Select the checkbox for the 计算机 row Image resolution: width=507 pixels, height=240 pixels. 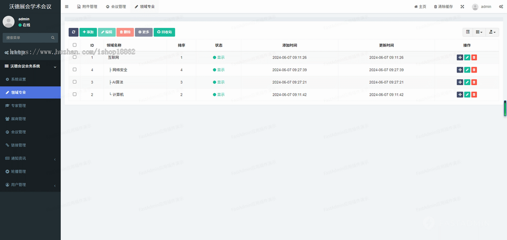(x=75, y=94)
